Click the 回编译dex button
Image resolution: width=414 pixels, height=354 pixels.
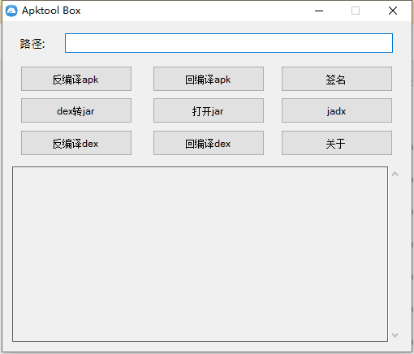[x=209, y=143]
